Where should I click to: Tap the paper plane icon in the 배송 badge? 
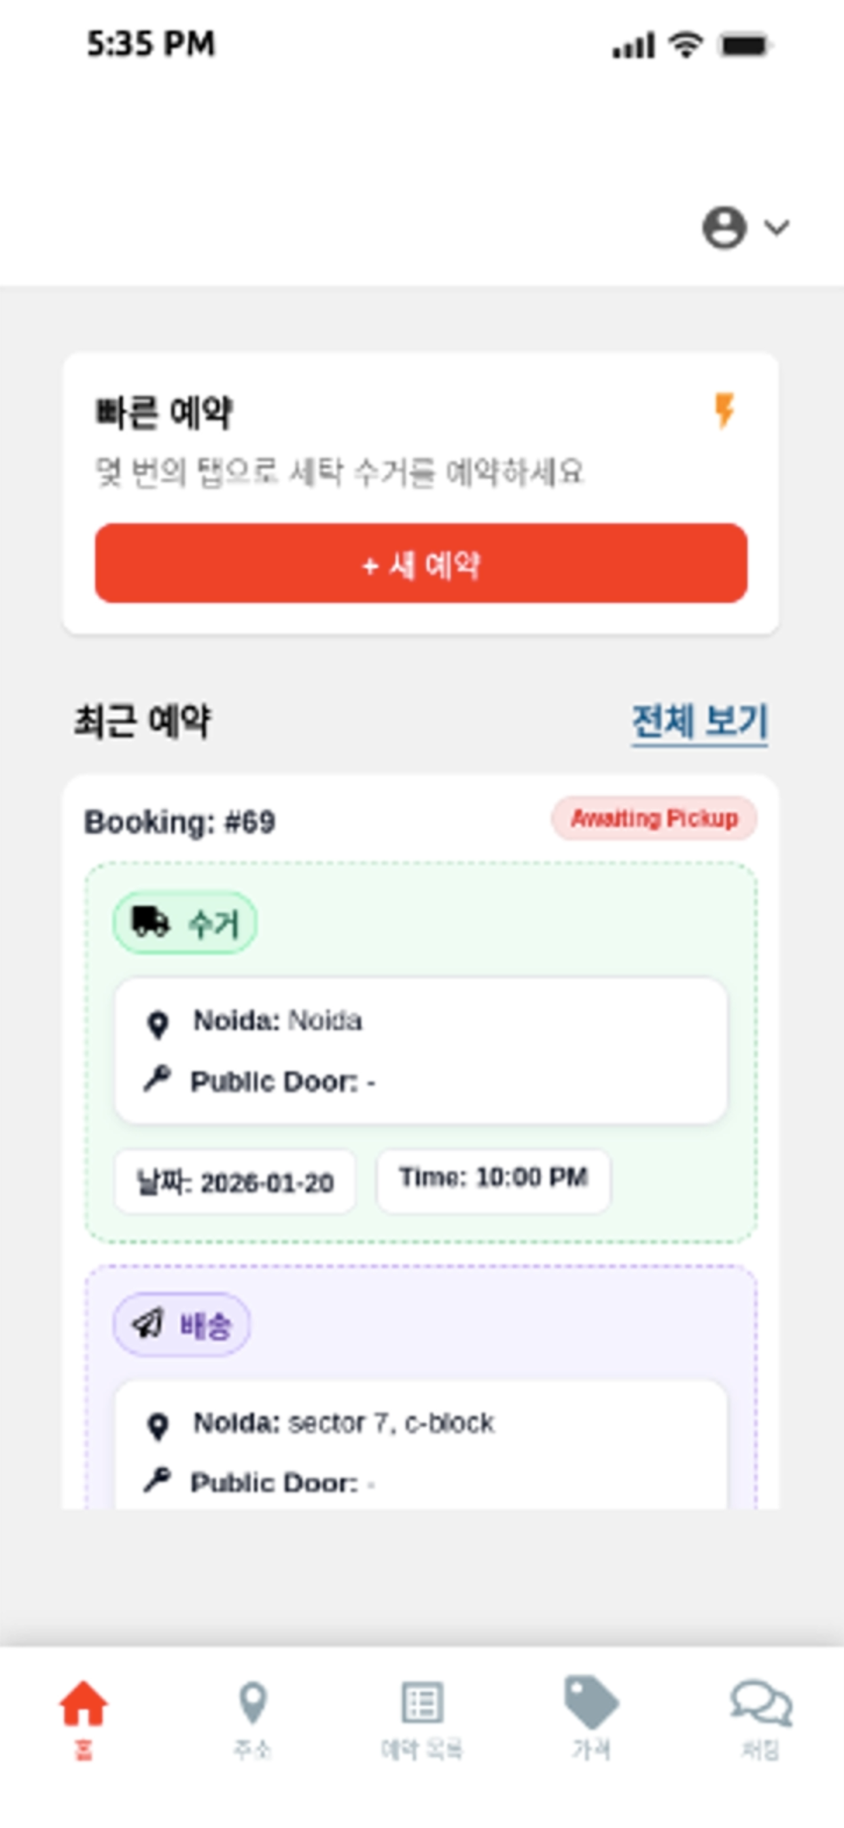click(148, 1323)
